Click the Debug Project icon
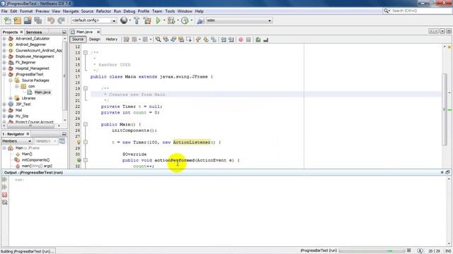 [171, 20]
